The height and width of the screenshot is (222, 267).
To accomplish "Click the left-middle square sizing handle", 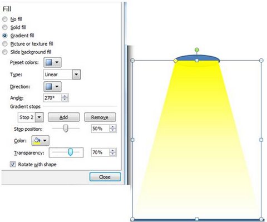I will coord(132,140).
